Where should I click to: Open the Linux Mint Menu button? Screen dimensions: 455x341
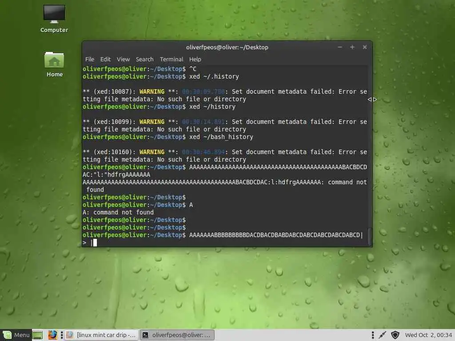pos(16,335)
